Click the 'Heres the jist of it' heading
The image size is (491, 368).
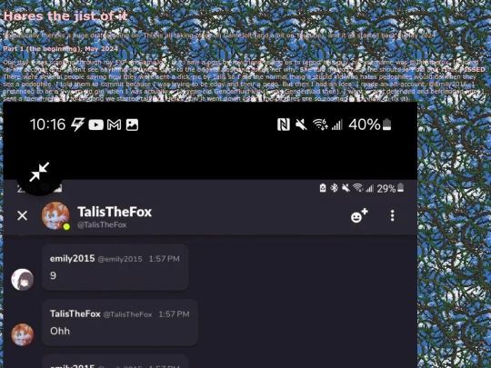(x=65, y=16)
